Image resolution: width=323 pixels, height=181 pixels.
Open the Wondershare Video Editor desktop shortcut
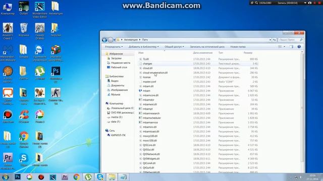(40, 10)
